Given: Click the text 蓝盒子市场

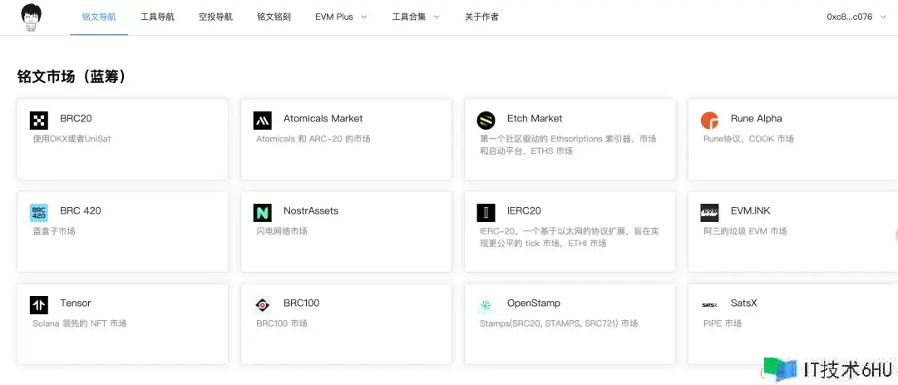Looking at the screenshot, I should [x=54, y=231].
